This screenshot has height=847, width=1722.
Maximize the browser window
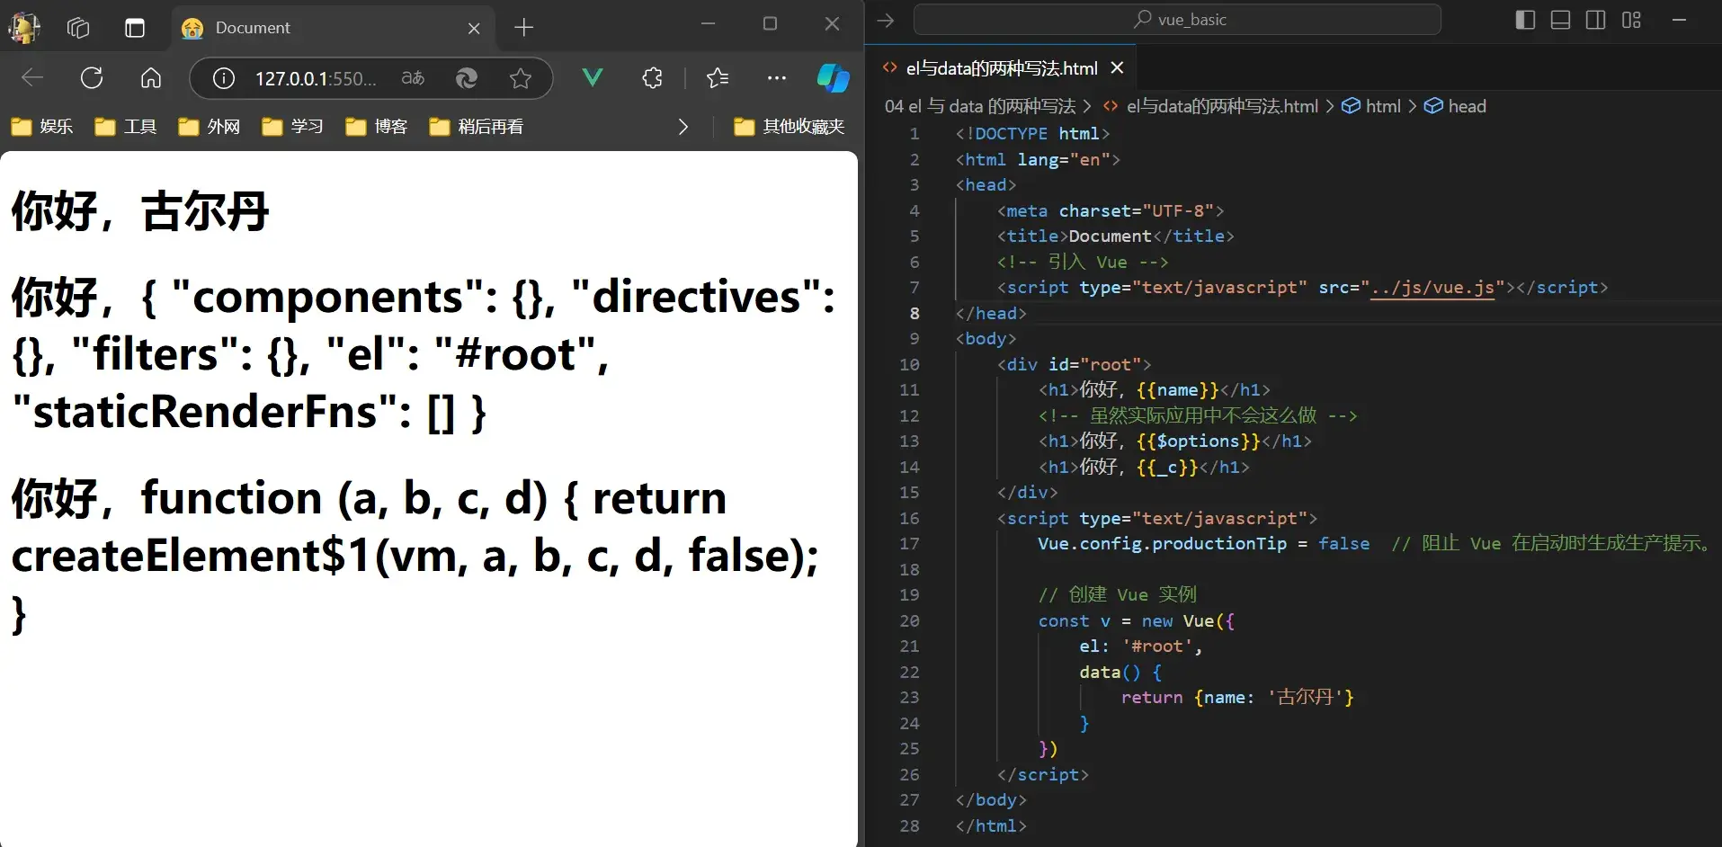tap(770, 24)
